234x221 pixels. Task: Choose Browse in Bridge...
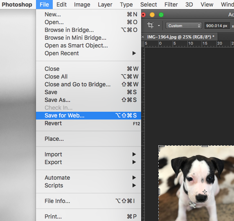88,30
